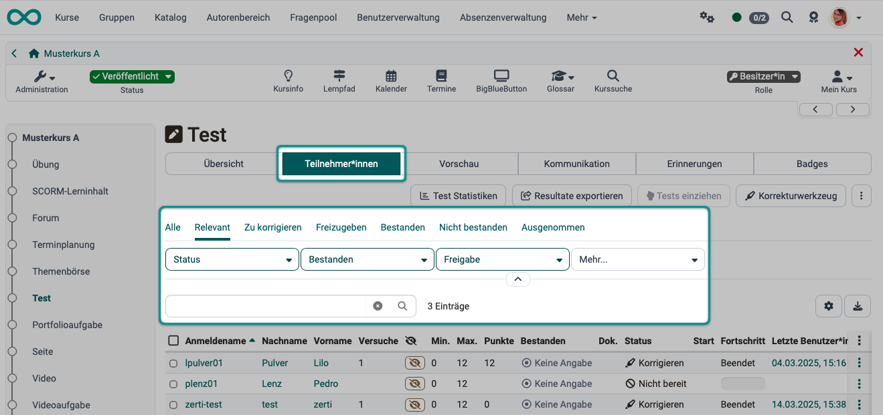This screenshot has height=415, width=883.
Task: Open the Erinnerungen tab
Action: 695,164
